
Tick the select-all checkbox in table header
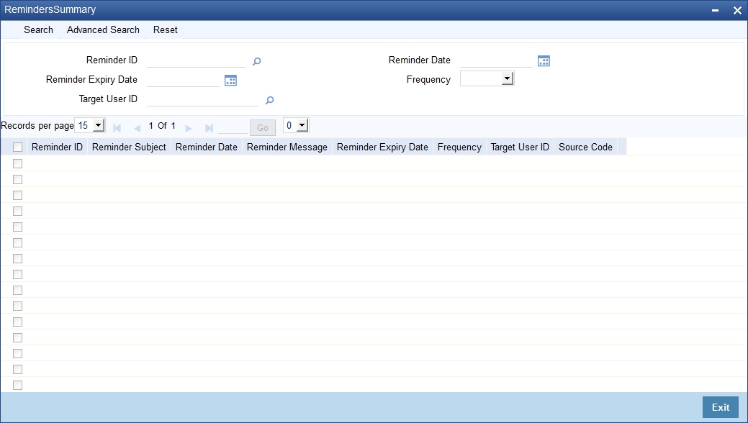(x=18, y=147)
